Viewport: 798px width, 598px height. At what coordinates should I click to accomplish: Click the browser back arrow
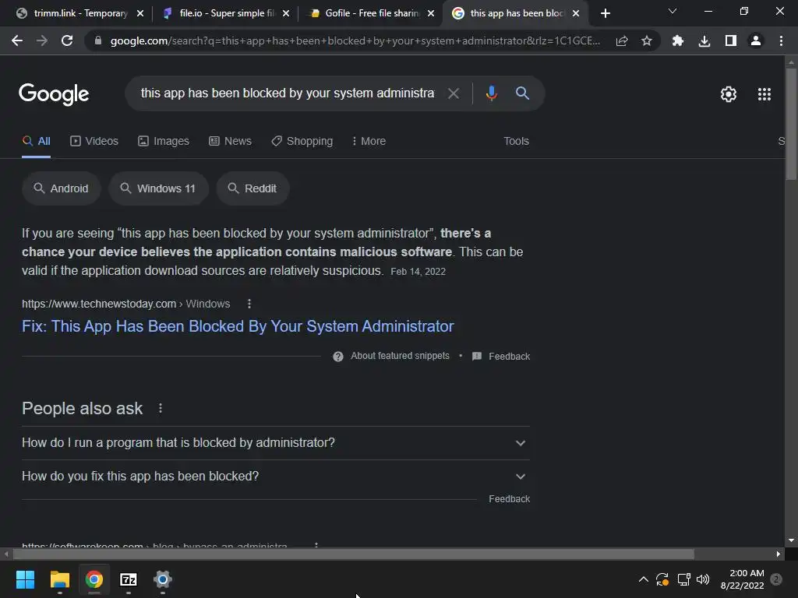17,40
